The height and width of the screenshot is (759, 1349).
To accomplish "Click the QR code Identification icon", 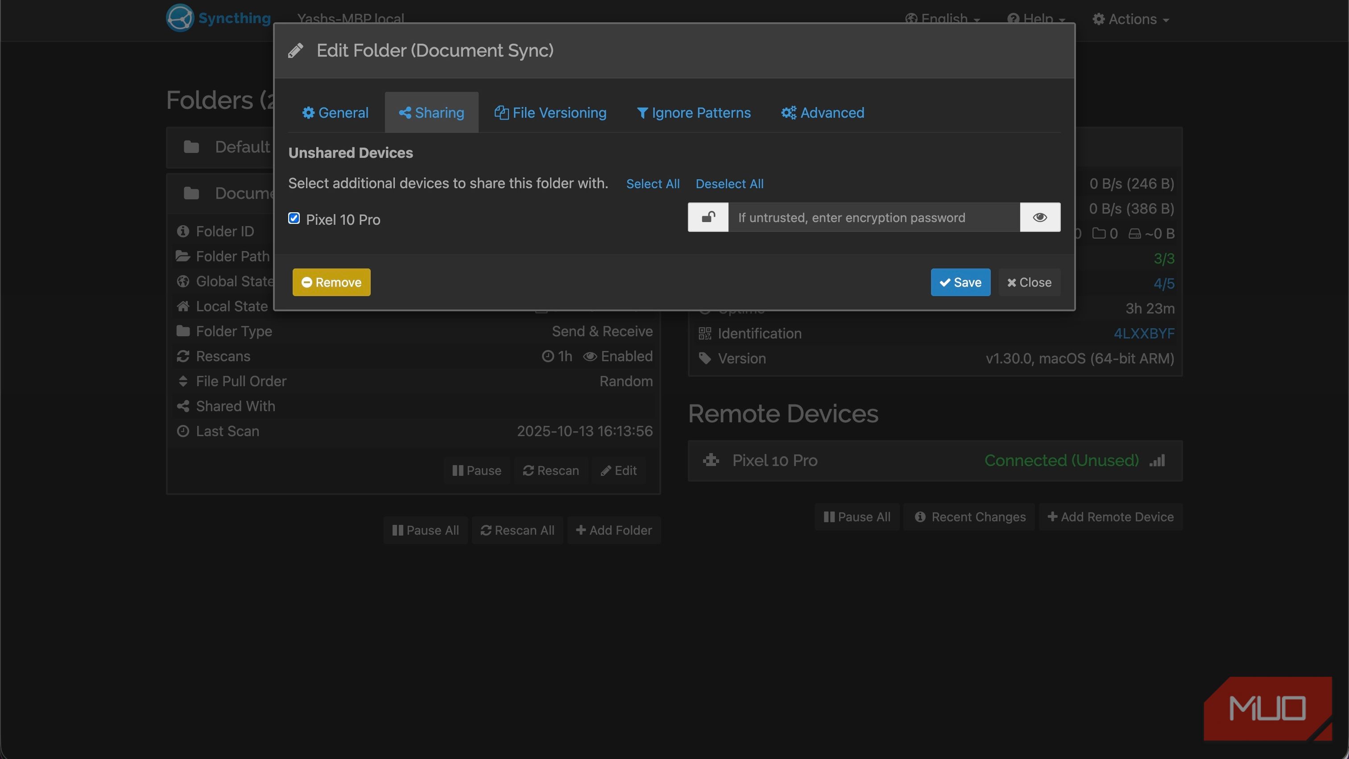I will 705,334.
